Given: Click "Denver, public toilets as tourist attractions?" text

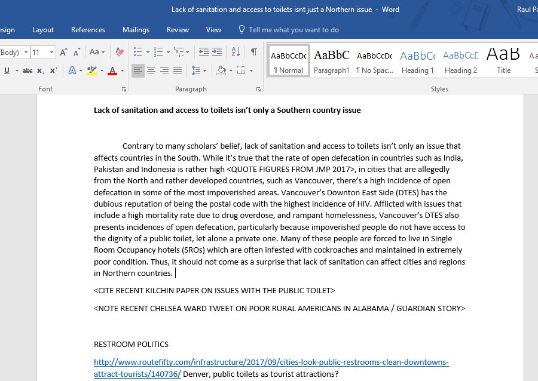Looking at the screenshot, I should (x=261, y=374).
